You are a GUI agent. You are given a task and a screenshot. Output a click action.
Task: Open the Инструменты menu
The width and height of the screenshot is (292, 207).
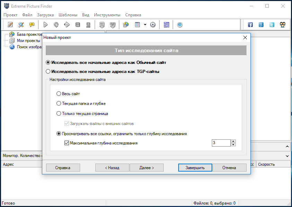tap(107, 15)
